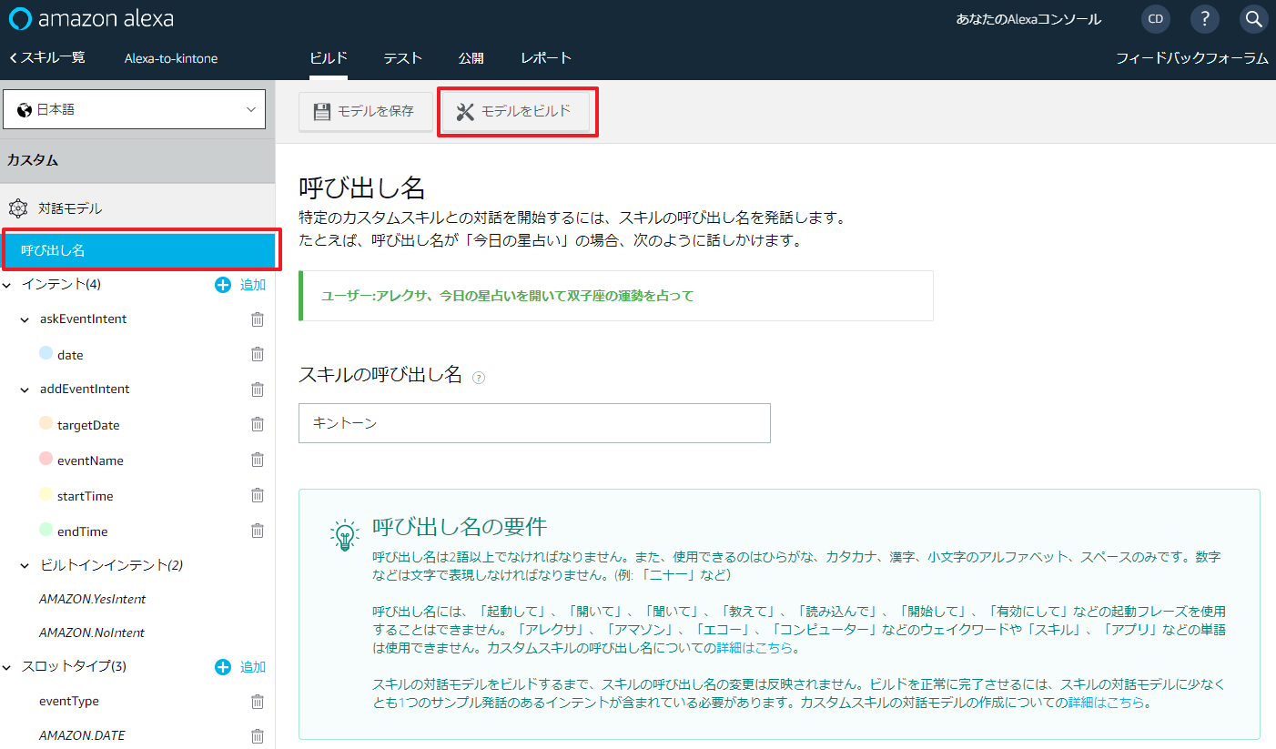Screen dimensions: 1276x749
Task: Delete the eventName slot via trash icon
Action: point(258,460)
